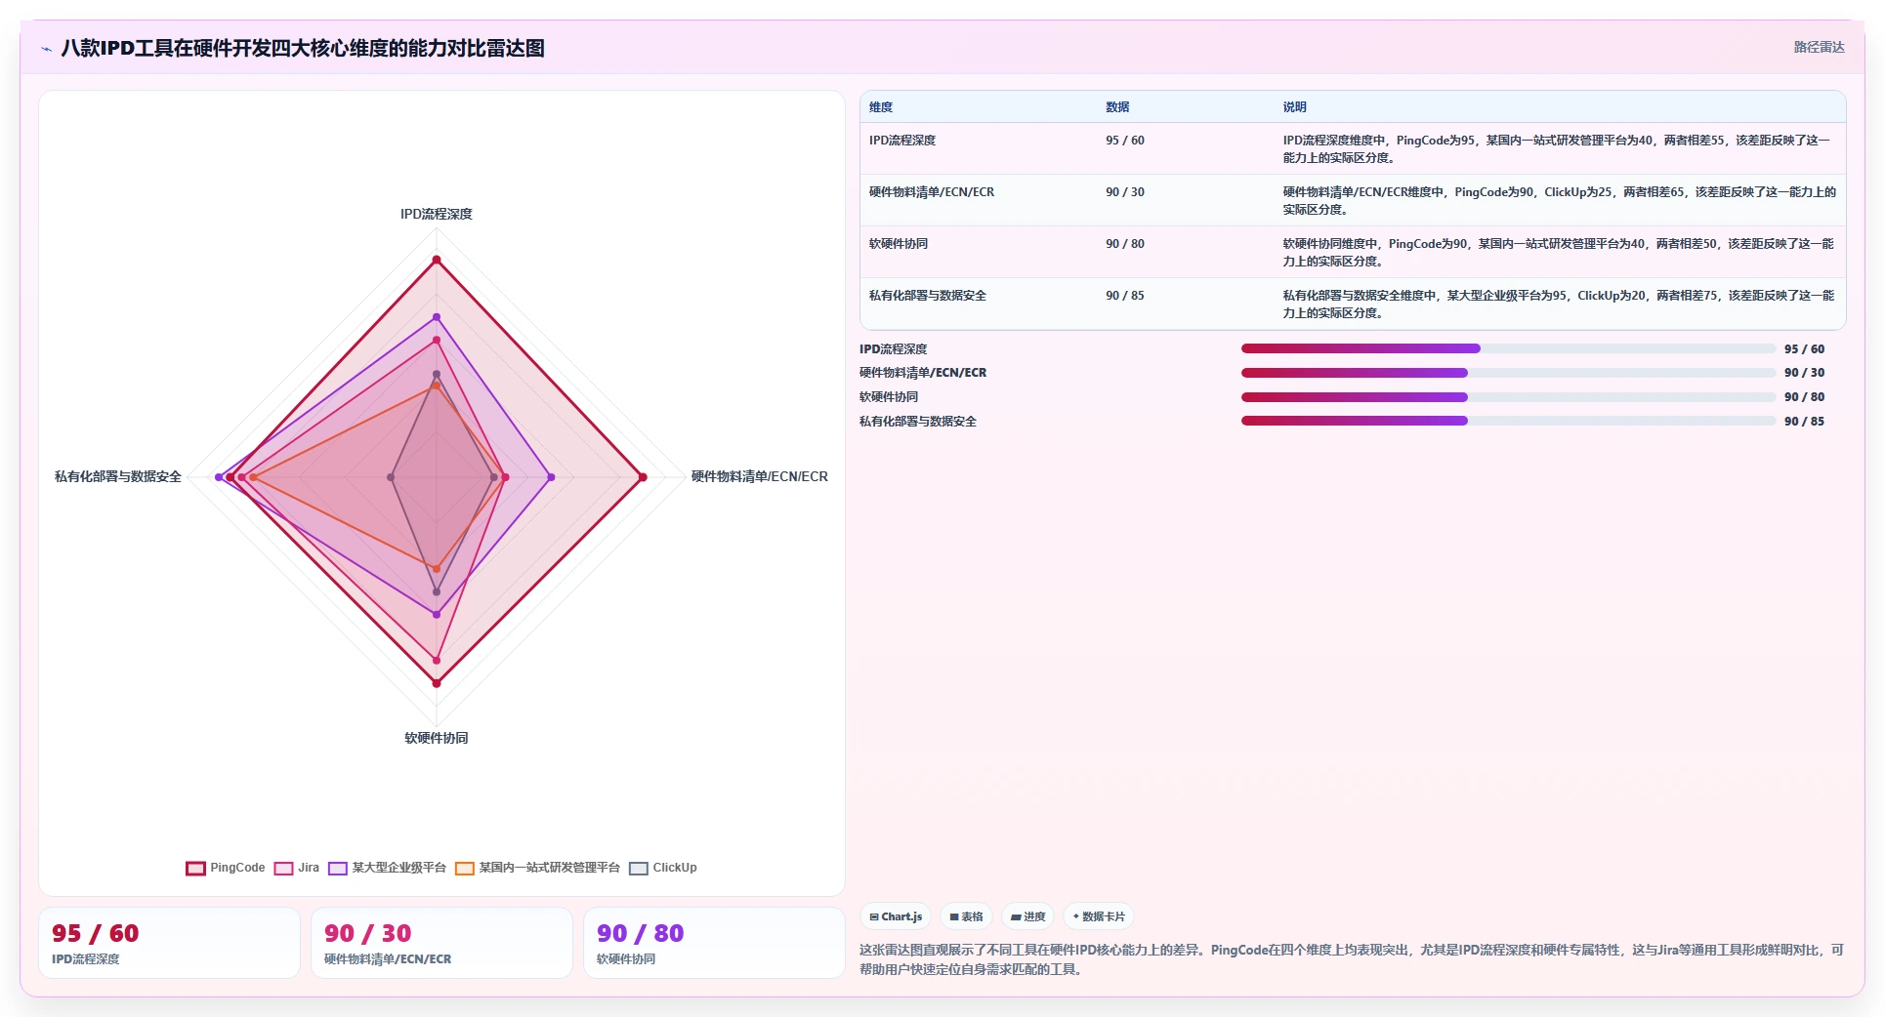Toggle the 某国内一站式研发管理平台 legend series

tap(538, 868)
